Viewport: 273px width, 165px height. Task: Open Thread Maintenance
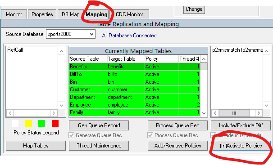pos(99,146)
